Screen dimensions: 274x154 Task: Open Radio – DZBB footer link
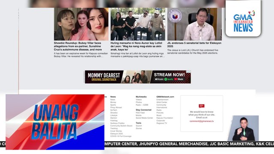(x=142, y=105)
